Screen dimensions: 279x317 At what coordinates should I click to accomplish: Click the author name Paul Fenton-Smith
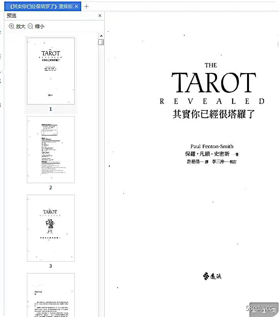coord(212,146)
